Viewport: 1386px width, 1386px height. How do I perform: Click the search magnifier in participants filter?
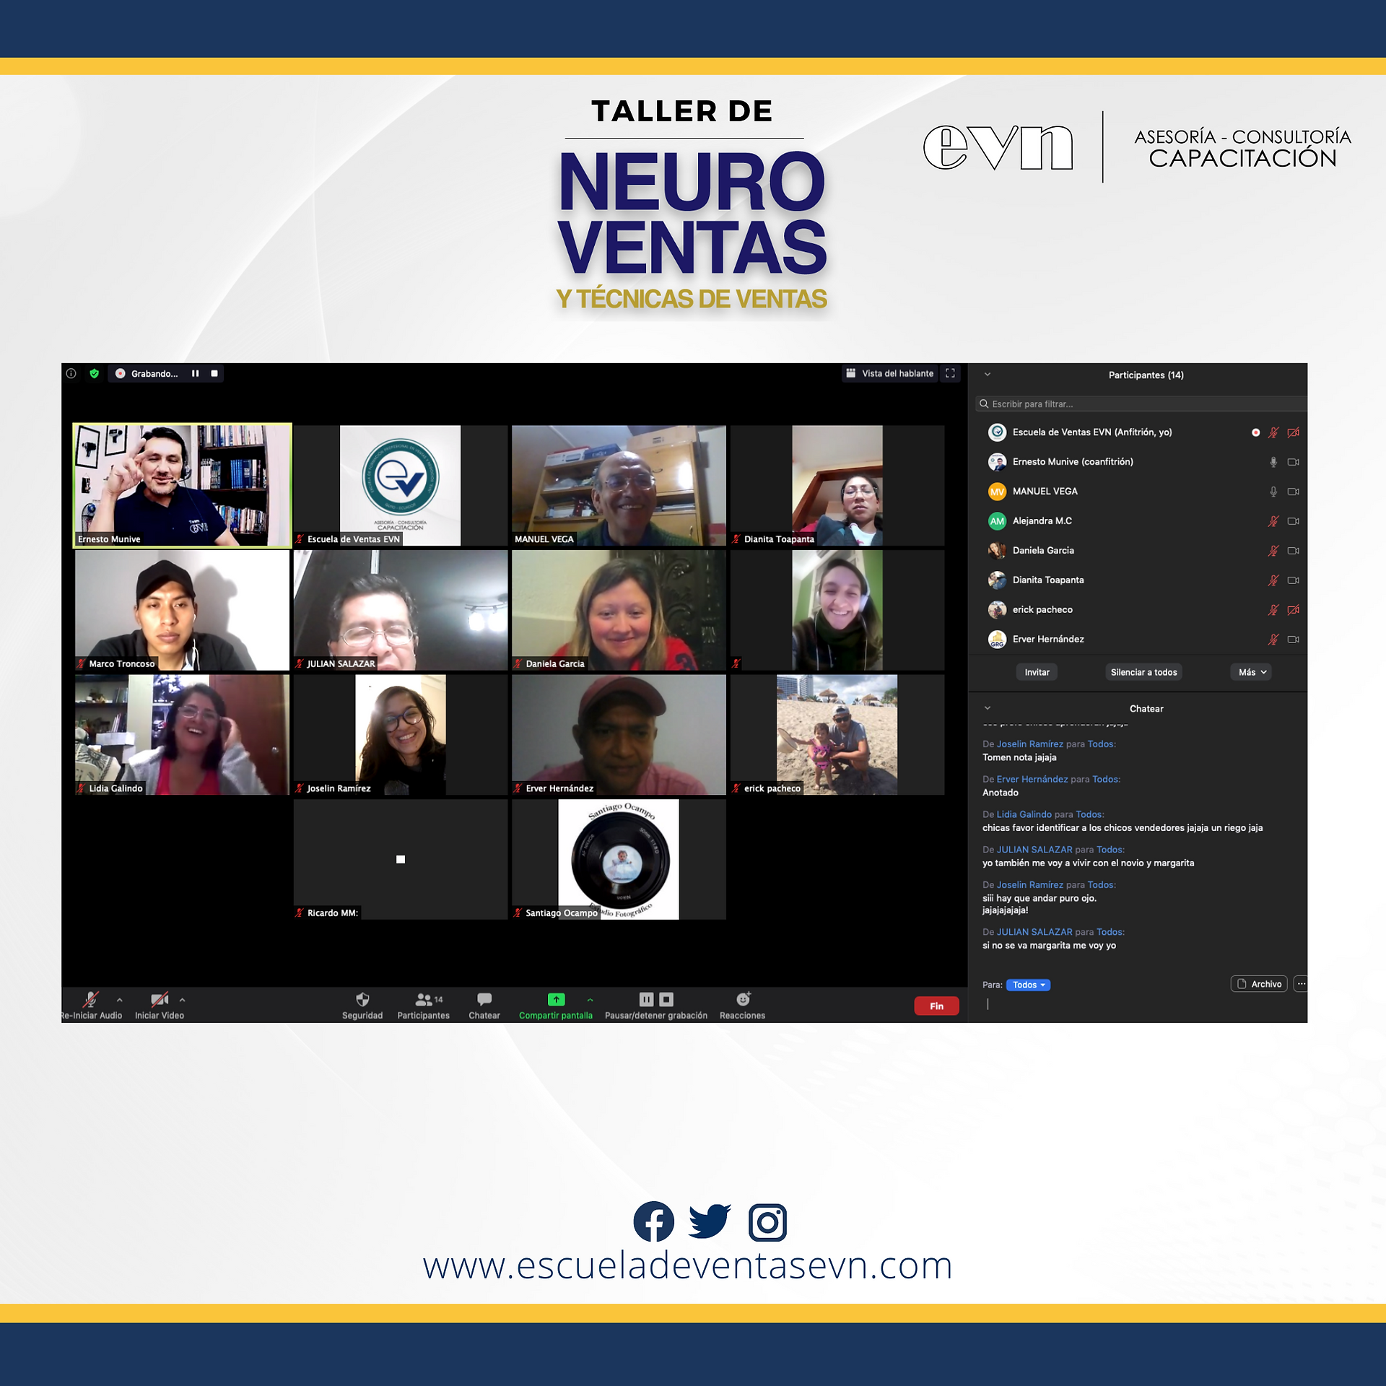983,404
